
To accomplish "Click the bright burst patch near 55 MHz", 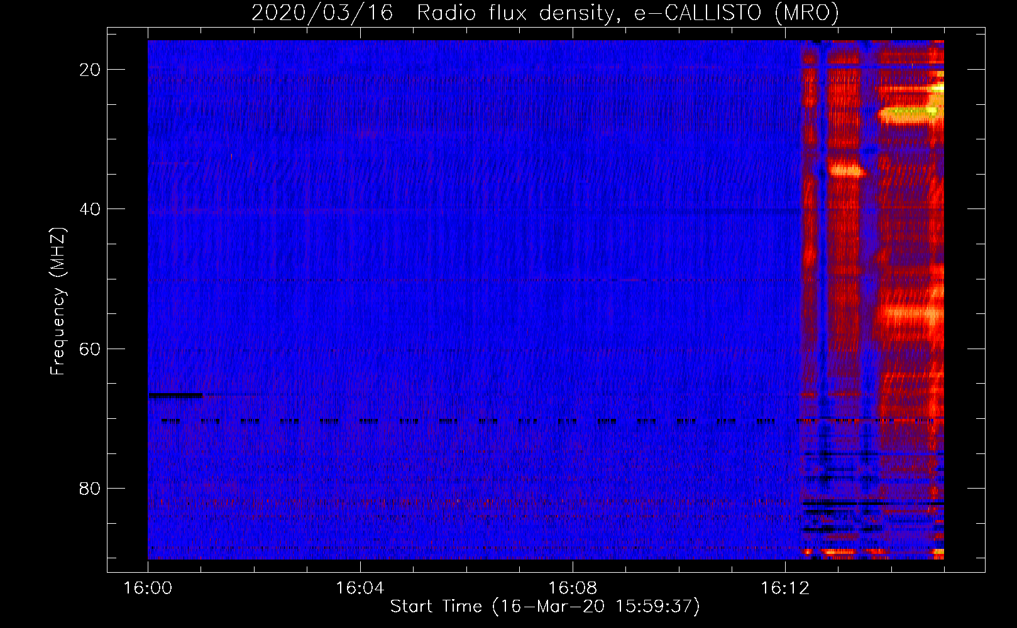I will (911, 313).
